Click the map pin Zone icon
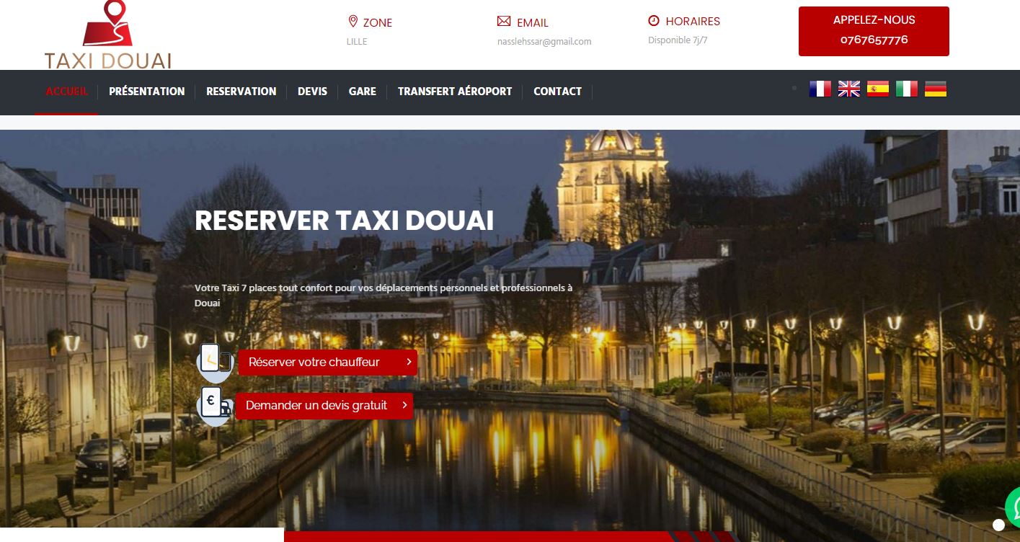Screen dimensions: 1020x542 (x=353, y=22)
